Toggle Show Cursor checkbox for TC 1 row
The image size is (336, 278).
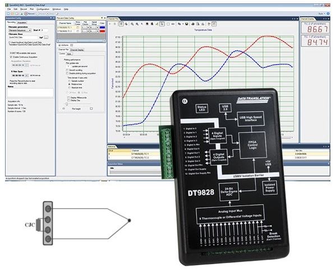coord(78,28)
